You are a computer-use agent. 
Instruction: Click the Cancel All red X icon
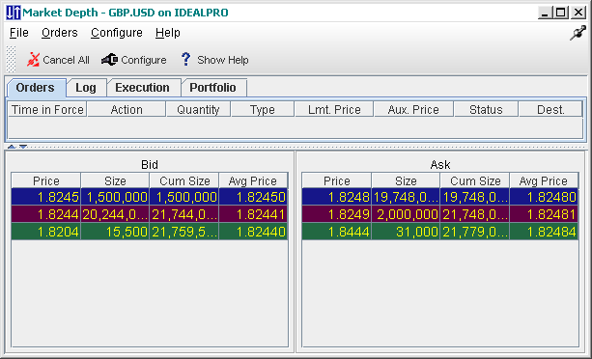33,60
